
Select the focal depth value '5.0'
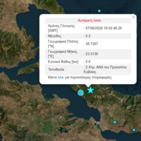pos(88,62)
